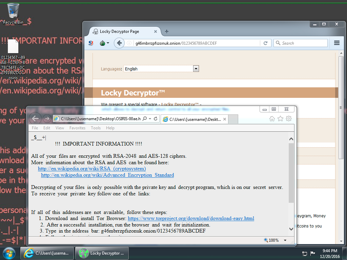Viewport: 347px width, 260px height.
Task: Maximize the Tor Browser window
Action: [324, 24]
